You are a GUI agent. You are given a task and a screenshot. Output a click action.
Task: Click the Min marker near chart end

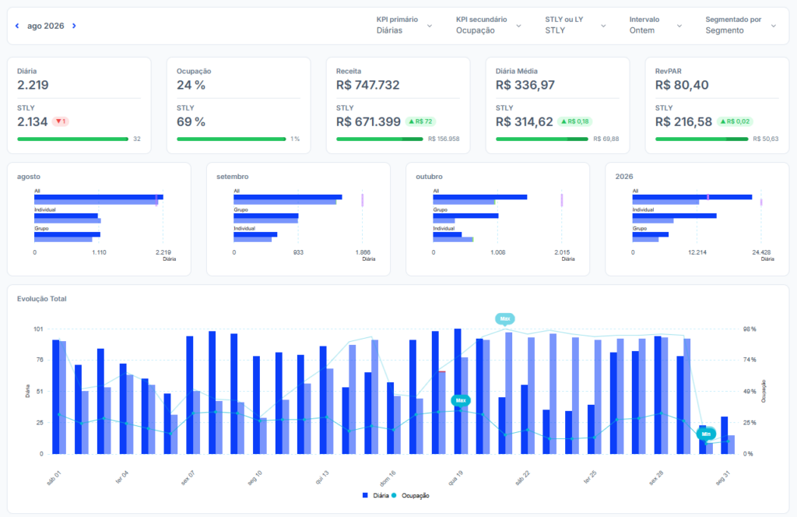(x=706, y=434)
